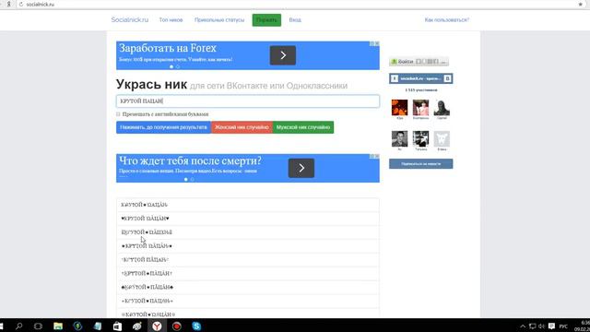Open the Top nicks menu item

point(171,20)
